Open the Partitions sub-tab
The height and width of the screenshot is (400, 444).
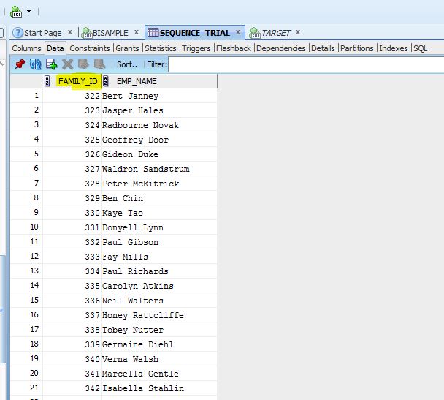[x=357, y=48]
